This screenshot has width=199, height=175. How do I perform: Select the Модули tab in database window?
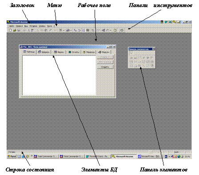pyautogui.click(x=104, y=52)
